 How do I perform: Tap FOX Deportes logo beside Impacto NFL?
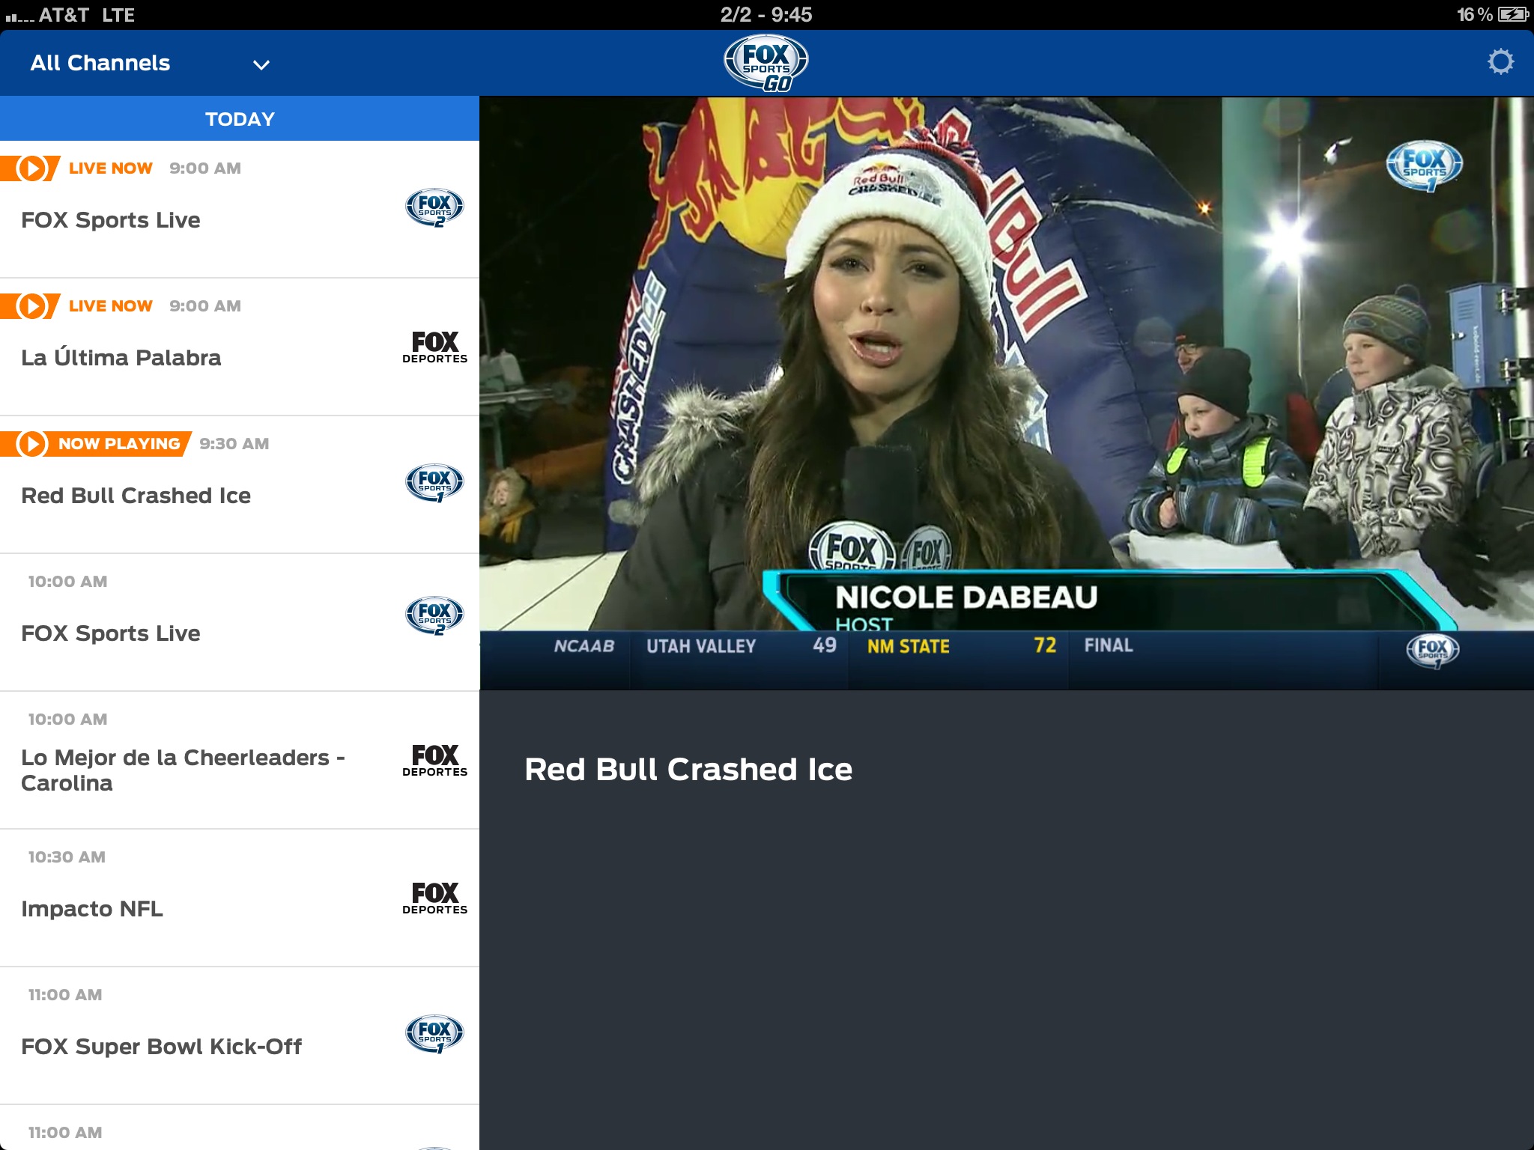tap(434, 898)
